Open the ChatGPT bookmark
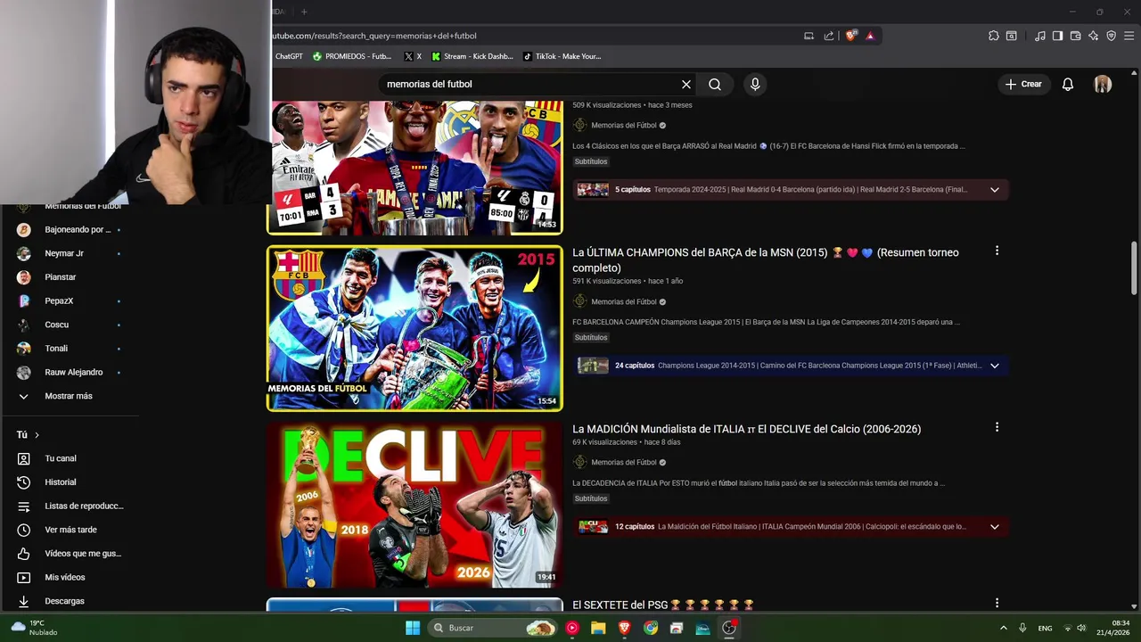This screenshot has width=1141, height=642. click(288, 56)
